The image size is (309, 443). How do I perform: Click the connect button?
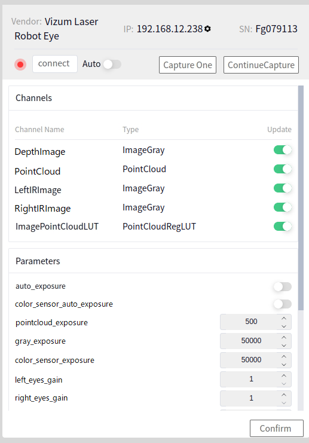(x=55, y=64)
